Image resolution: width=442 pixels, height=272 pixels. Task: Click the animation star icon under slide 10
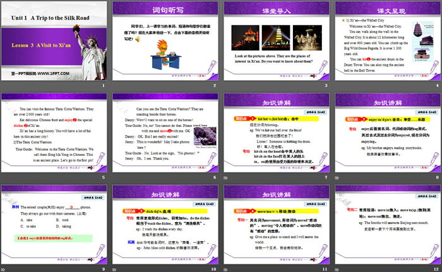(x=114, y=269)
